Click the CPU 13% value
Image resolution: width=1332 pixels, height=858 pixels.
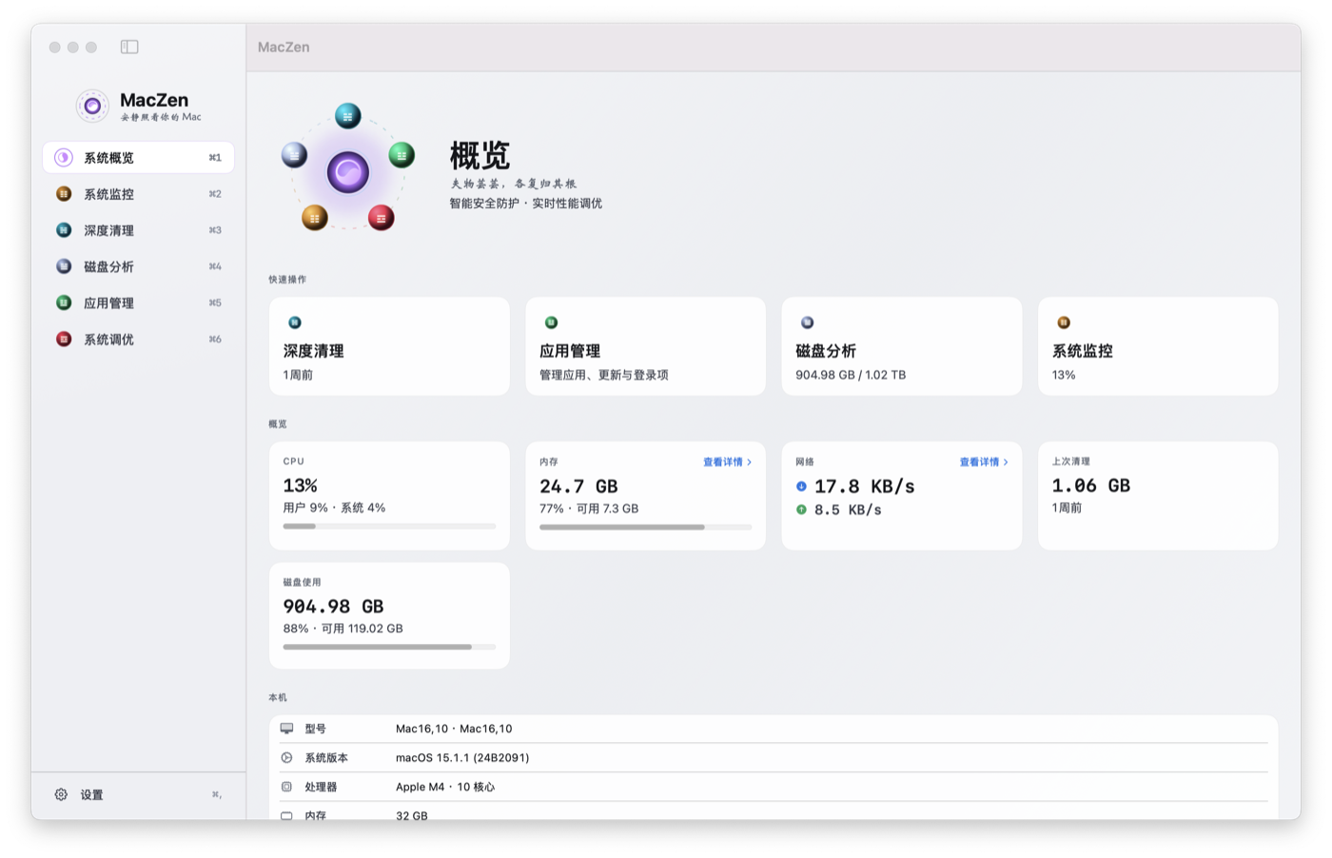point(301,485)
